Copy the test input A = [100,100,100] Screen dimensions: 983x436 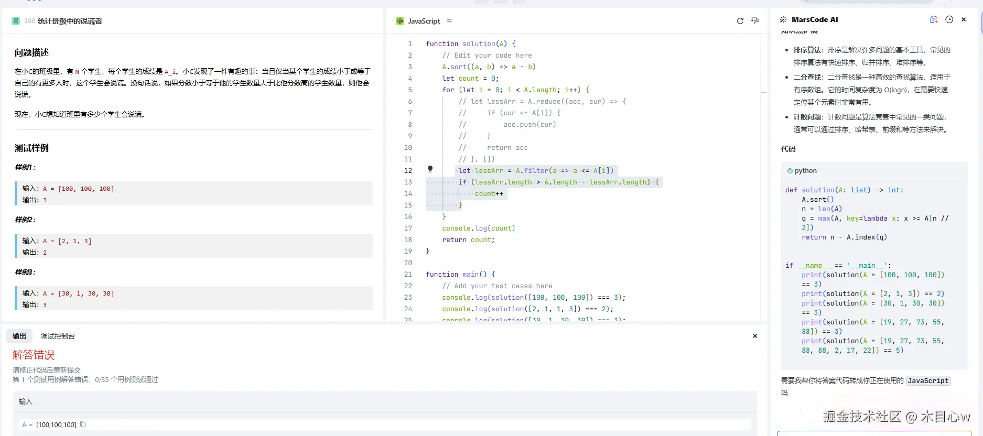coord(83,424)
